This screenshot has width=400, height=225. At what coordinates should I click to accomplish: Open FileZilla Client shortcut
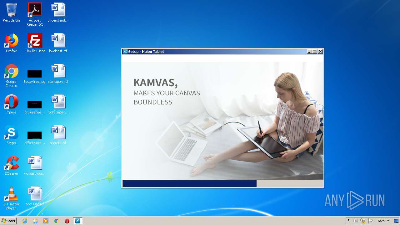pyautogui.click(x=35, y=43)
